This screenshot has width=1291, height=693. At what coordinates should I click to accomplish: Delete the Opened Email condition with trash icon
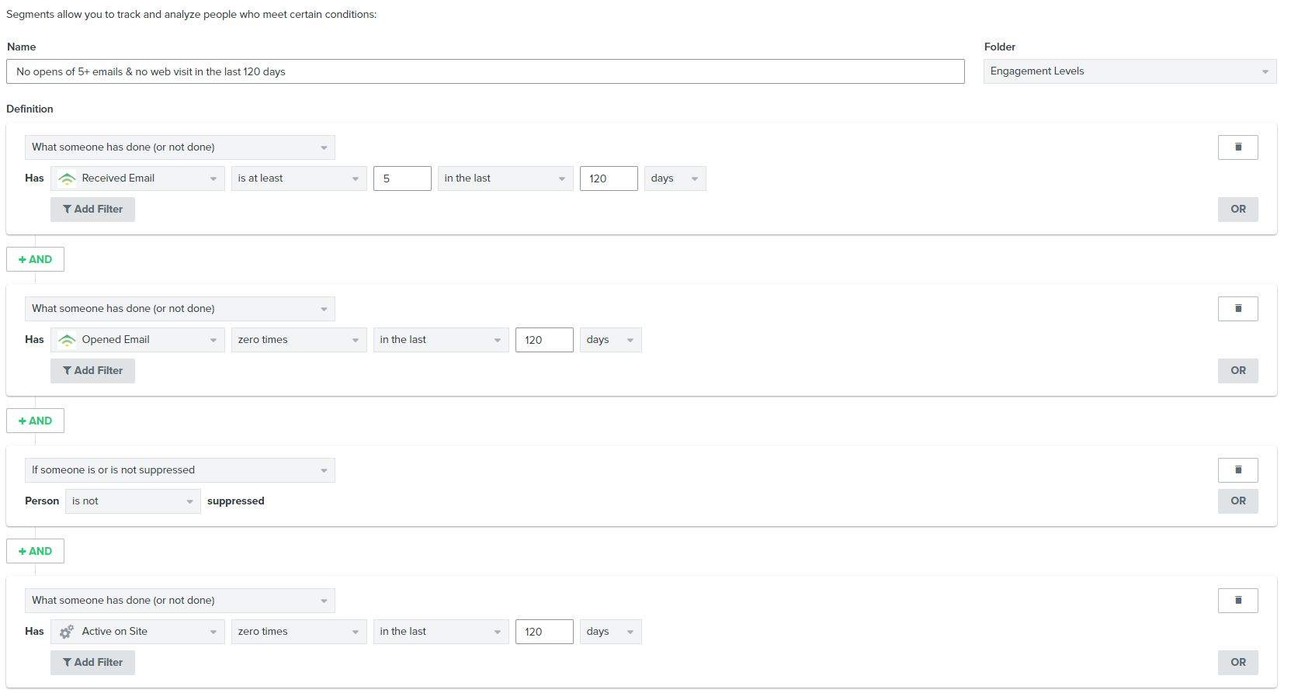tap(1237, 309)
